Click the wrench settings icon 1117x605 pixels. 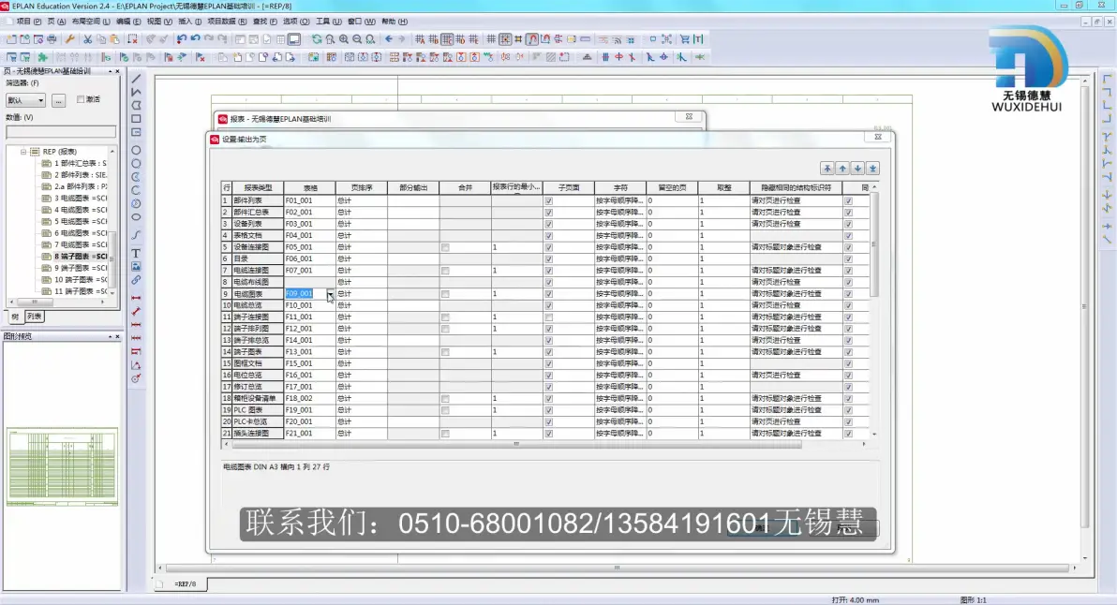point(69,39)
